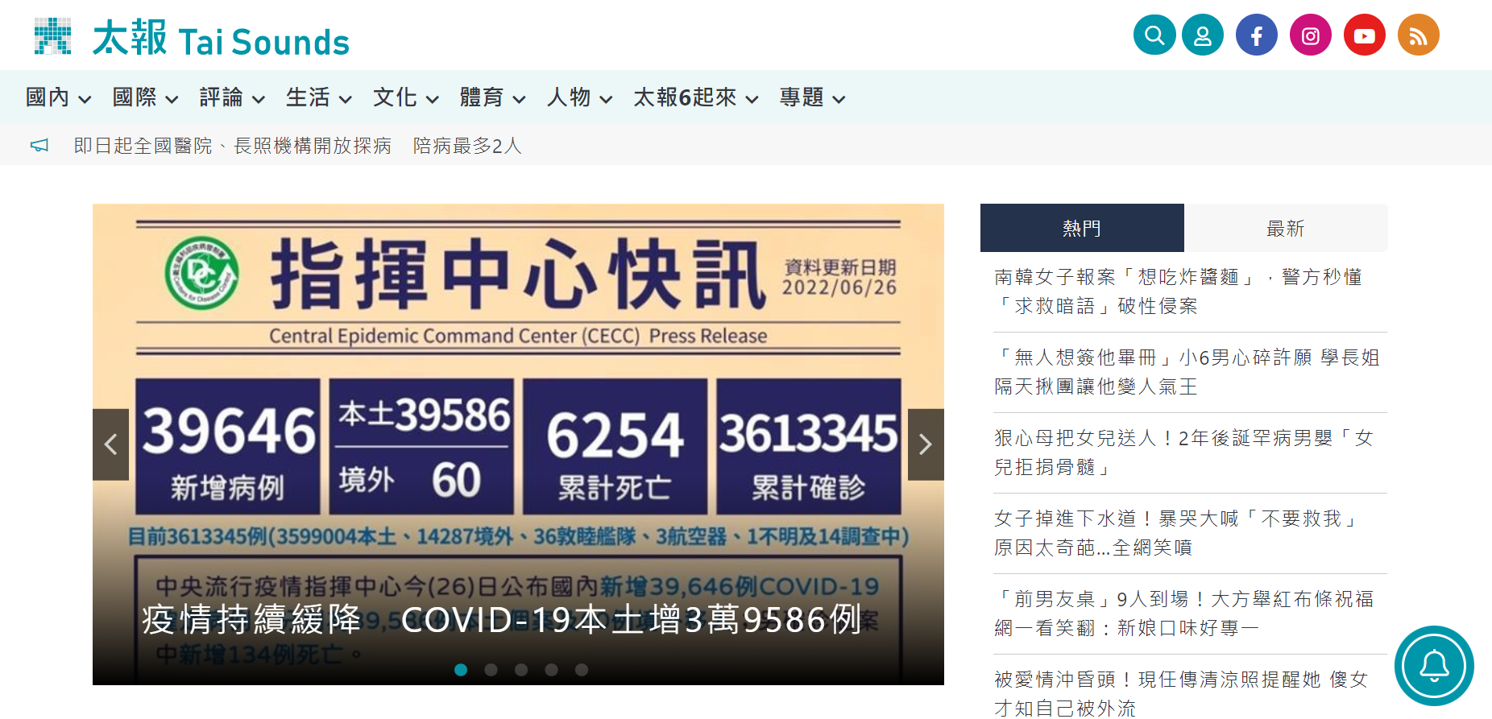Click the megaphone announcement icon
Screen dimensions: 1492x719
click(x=39, y=146)
